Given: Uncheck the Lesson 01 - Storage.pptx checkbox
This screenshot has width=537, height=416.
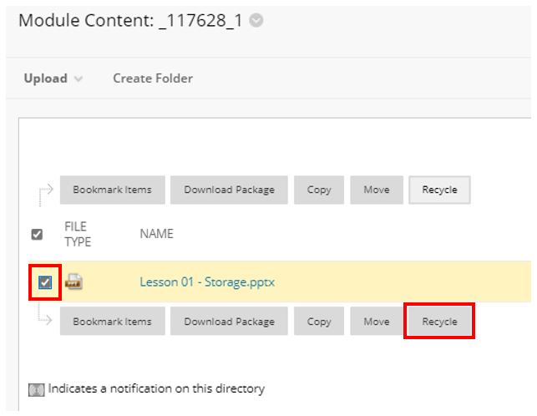Looking at the screenshot, I should [x=45, y=282].
